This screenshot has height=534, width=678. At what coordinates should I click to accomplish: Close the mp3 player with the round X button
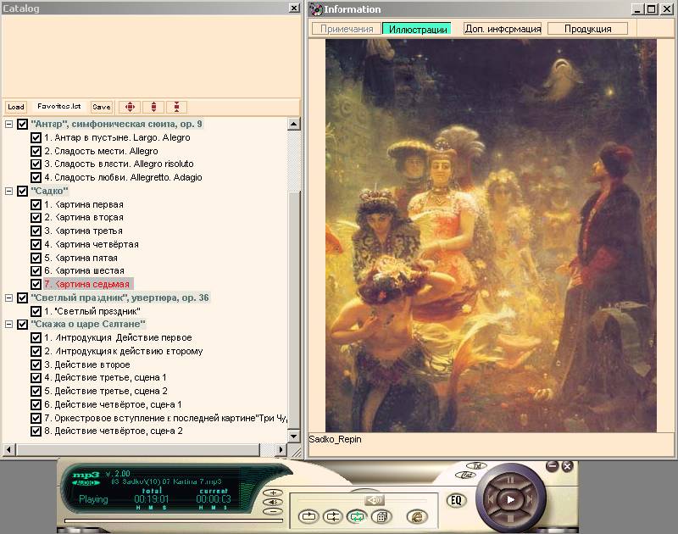pos(567,466)
